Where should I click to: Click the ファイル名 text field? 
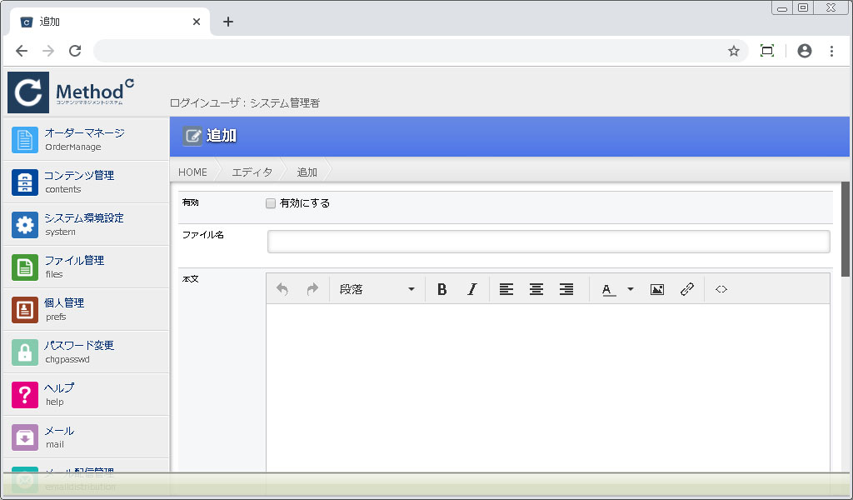pyautogui.click(x=548, y=242)
